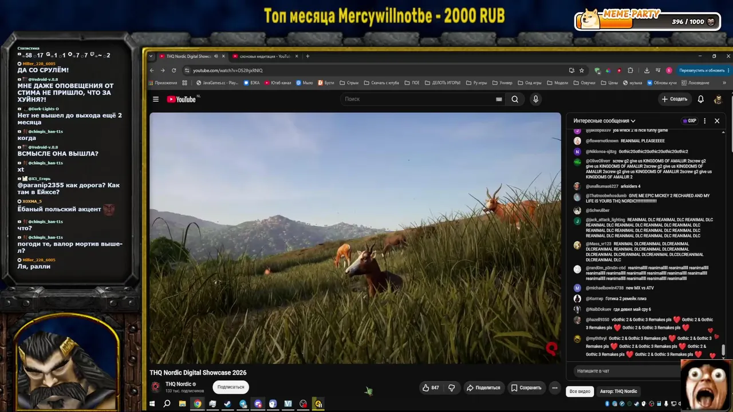Open the Мыло bookmark

(304, 83)
